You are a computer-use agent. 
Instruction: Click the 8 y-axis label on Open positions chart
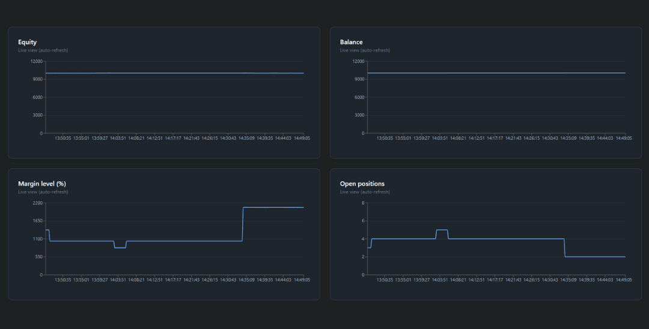[363, 203]
